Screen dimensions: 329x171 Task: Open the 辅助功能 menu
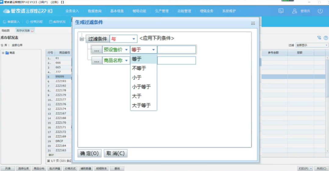click(139, 11)
